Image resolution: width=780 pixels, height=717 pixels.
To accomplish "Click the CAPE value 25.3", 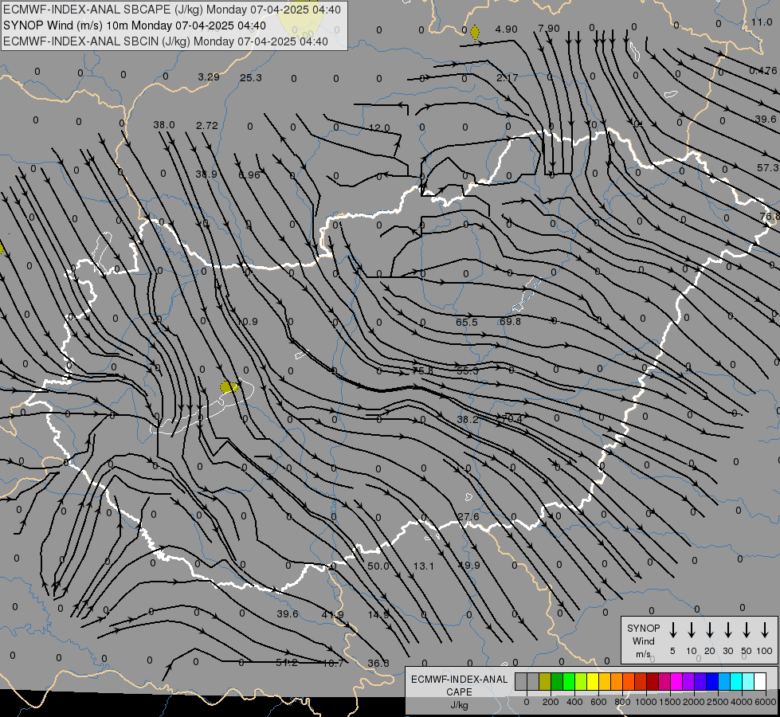I will 251,77.
